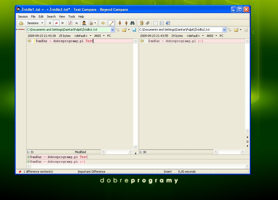This screenshot has width=278, height=200.
Task: Expand right Open File folder dropdown arrow
Action: pos(241,30)
